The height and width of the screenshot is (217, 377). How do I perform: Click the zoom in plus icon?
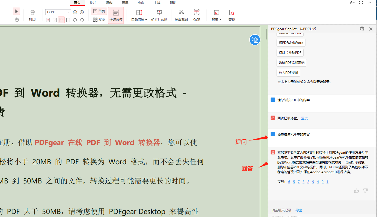click(x=82, y=12)
